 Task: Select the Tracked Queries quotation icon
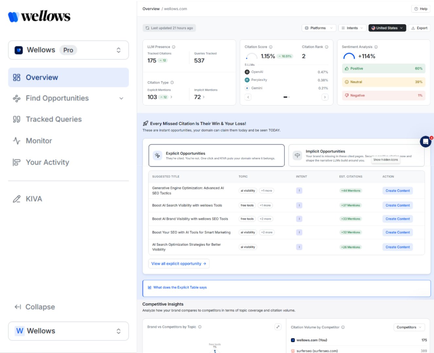point(16,119)
